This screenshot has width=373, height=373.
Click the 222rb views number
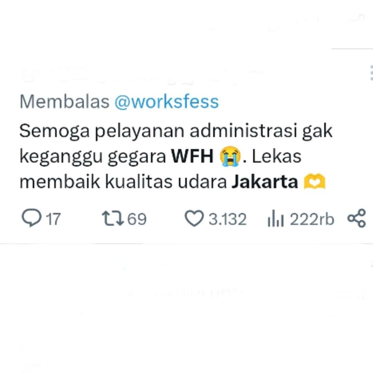[312, 219]
